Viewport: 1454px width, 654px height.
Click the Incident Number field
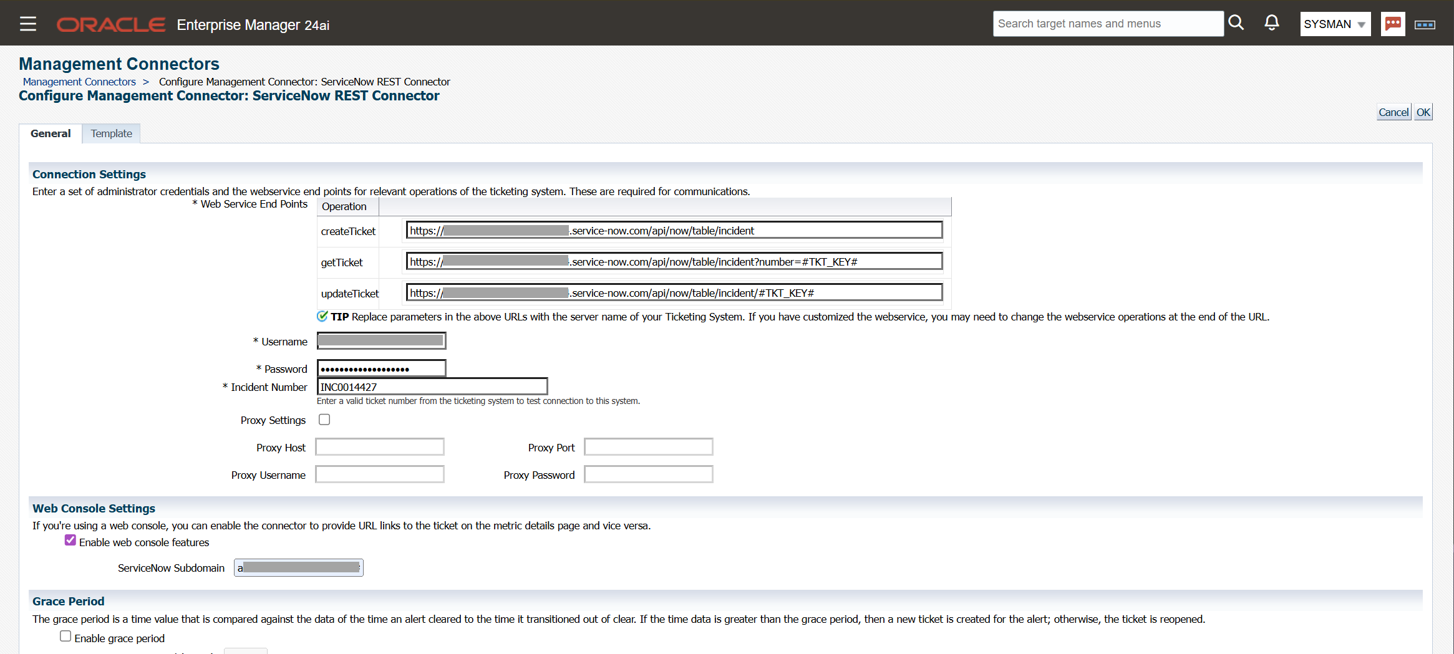tap(432, 387)
